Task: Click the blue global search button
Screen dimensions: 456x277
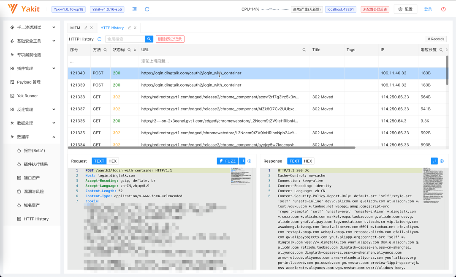Action: (149, 39)
